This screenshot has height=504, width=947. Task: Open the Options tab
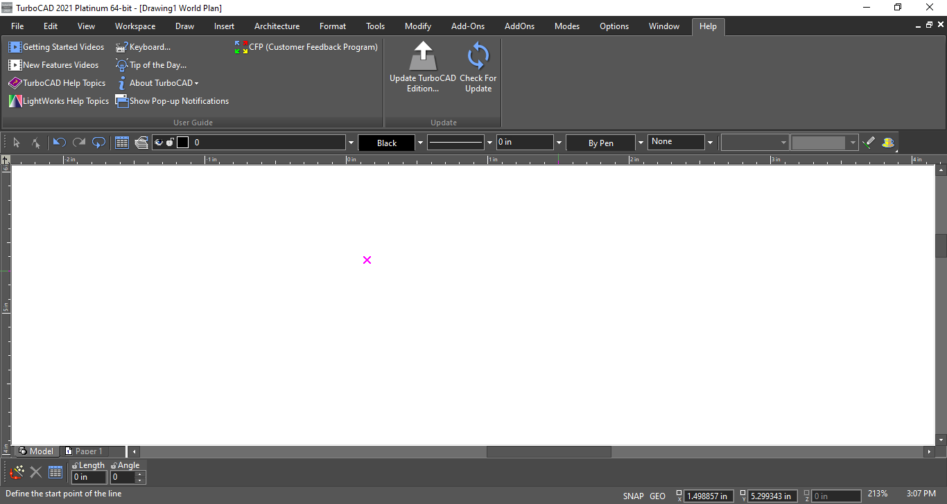(614, 26)
